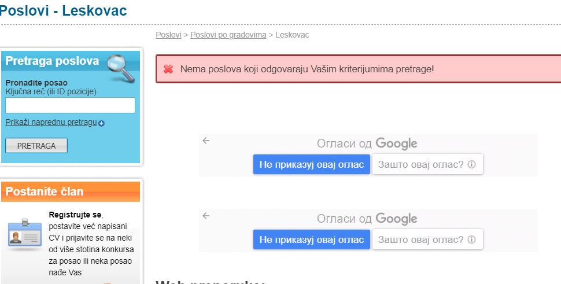Expand Prikaži naprednu pretragu link
This screenshot has height=284, width=561.
pos(51,123)
